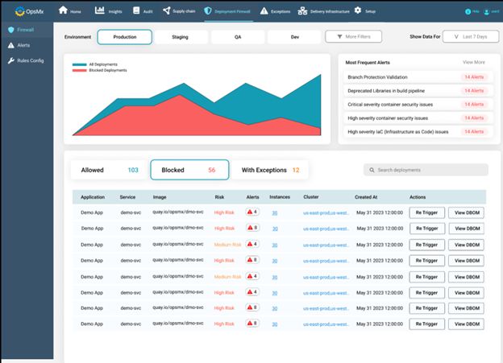Click the Service column header
This screenshot has height=363, width=503.
click(x=127, y=197)
